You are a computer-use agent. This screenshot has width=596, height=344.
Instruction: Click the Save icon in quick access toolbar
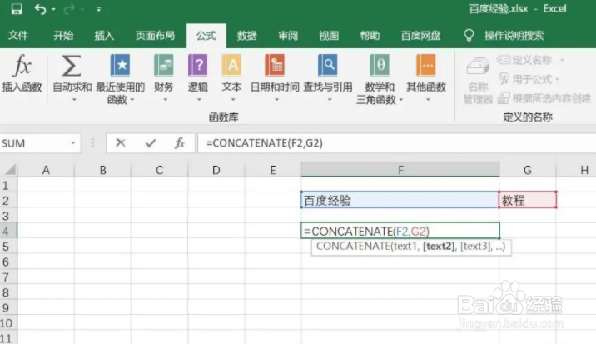click(17, 9)
